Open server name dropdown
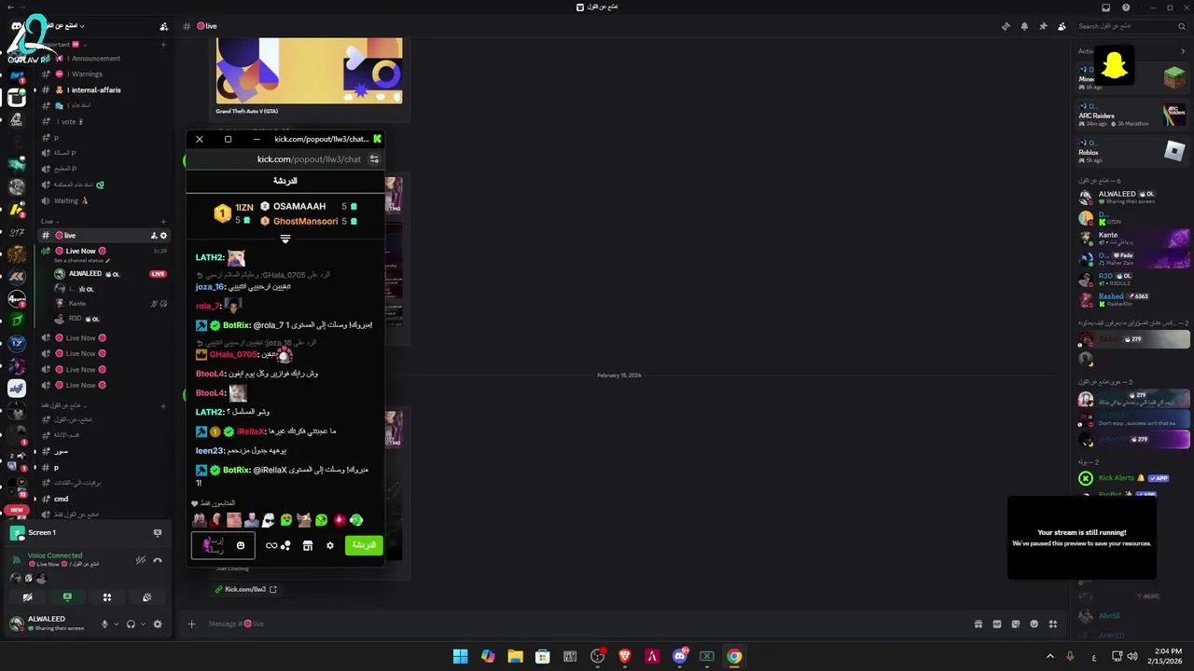1194x671 pixels. [x=65, y=26]
